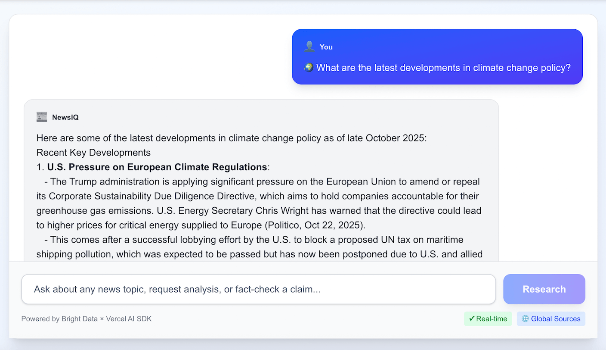Image resolution: width=606 pixels, height=350 pixels.
Task: Click the You label in the message bubble
Action: coord(326,47)
